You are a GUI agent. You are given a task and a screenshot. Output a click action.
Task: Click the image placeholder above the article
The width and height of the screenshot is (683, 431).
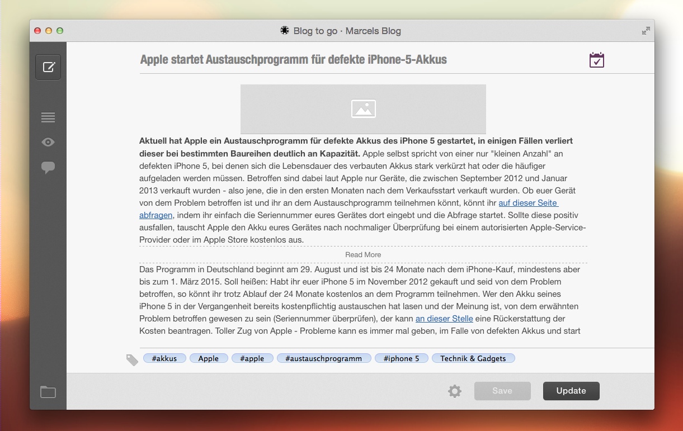click(363, 109)
